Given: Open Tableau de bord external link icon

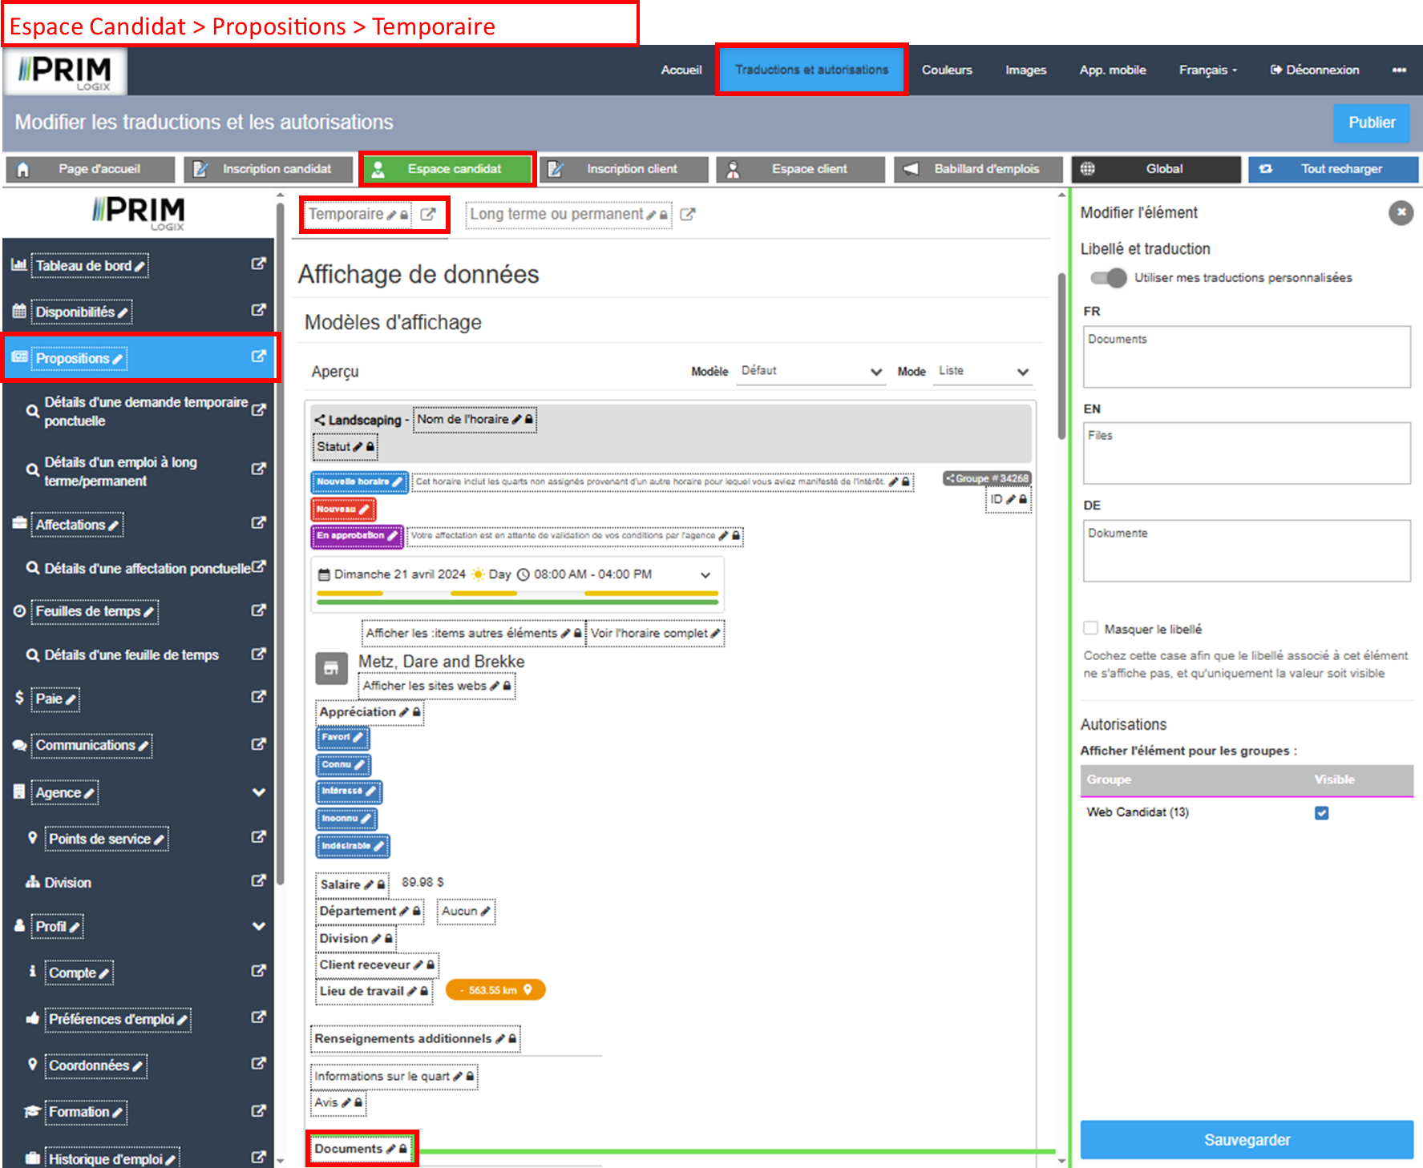Looking at the screenshot, I should click(258, 264).
